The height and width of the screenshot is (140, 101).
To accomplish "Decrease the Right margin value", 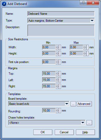I will [x=57, y=88].
